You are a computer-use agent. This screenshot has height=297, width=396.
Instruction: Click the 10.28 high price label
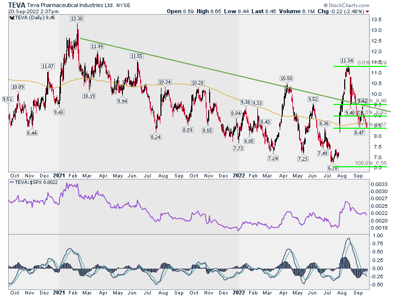click(197, 83)
